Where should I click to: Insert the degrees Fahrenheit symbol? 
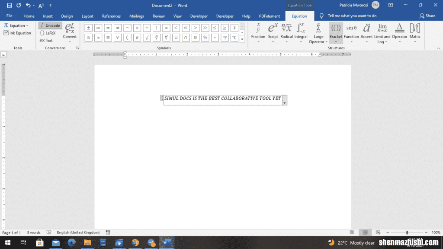[225, 38]
